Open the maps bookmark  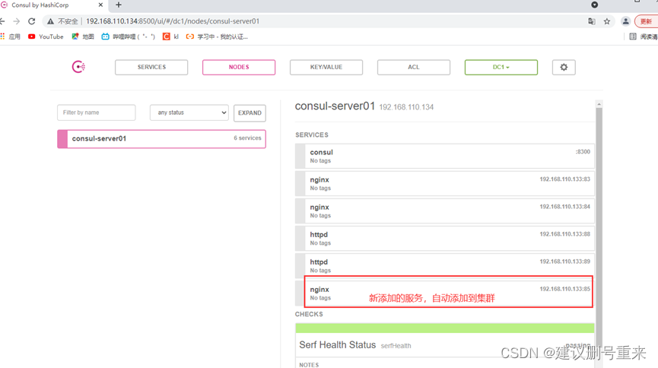pyautogui.click(x=83, y=37)
